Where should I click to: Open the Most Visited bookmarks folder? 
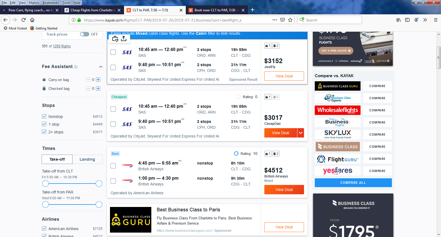click(15, 28)
